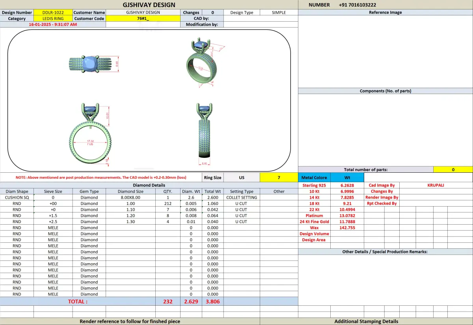
Task: Select the Wax weight value 142.755
Action: pos(347,228)
